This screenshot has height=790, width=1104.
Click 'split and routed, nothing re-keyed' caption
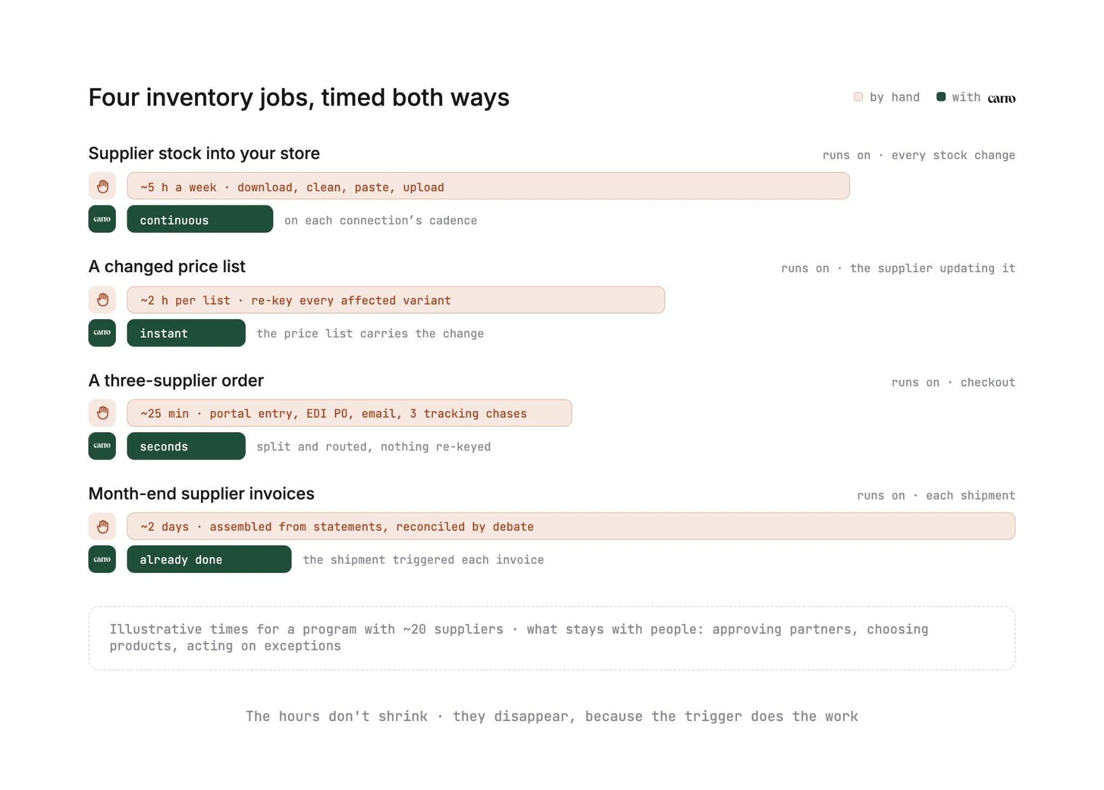pos(374,447)
